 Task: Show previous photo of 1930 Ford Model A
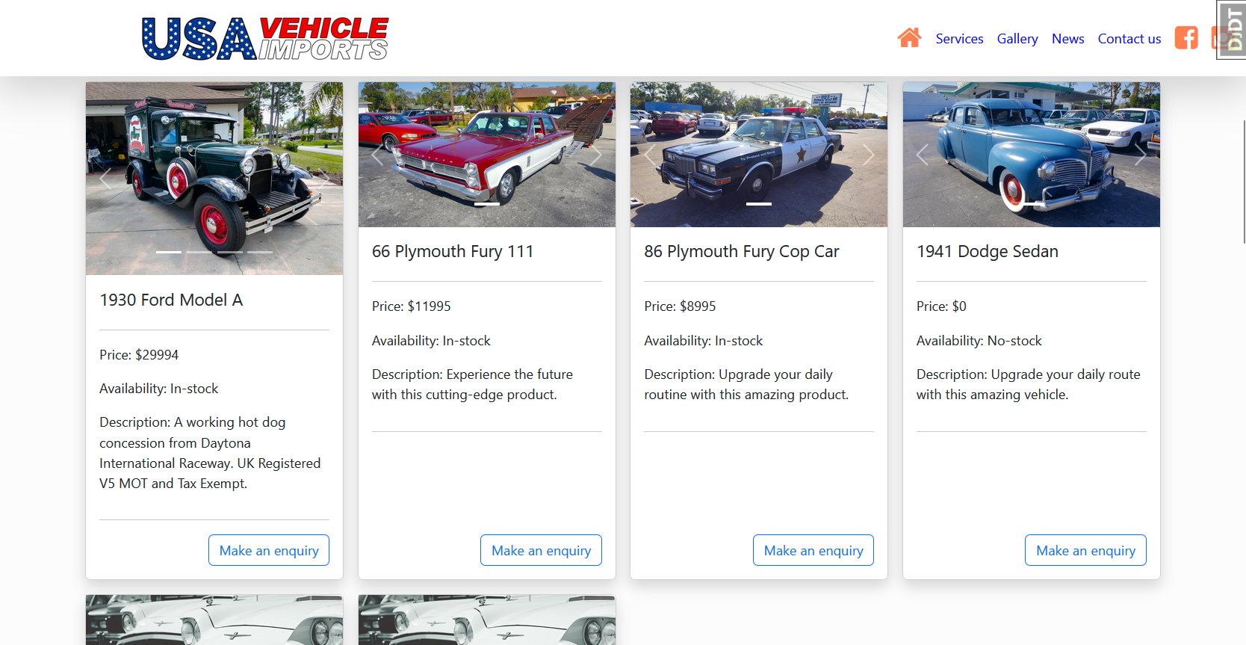click(x=105, y=179)
